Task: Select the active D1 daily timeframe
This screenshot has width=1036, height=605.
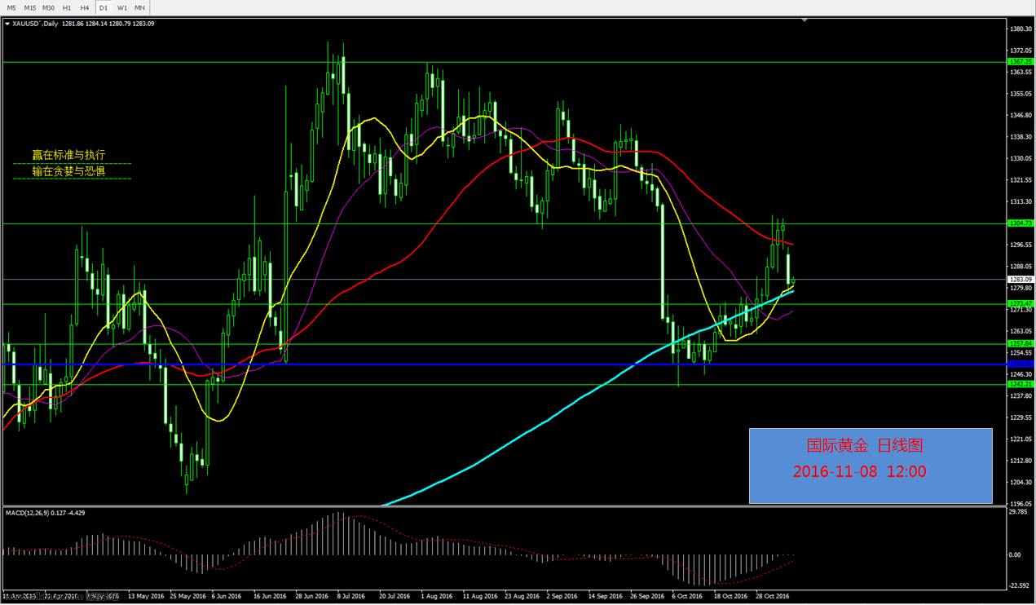Action: click(104, 7)
